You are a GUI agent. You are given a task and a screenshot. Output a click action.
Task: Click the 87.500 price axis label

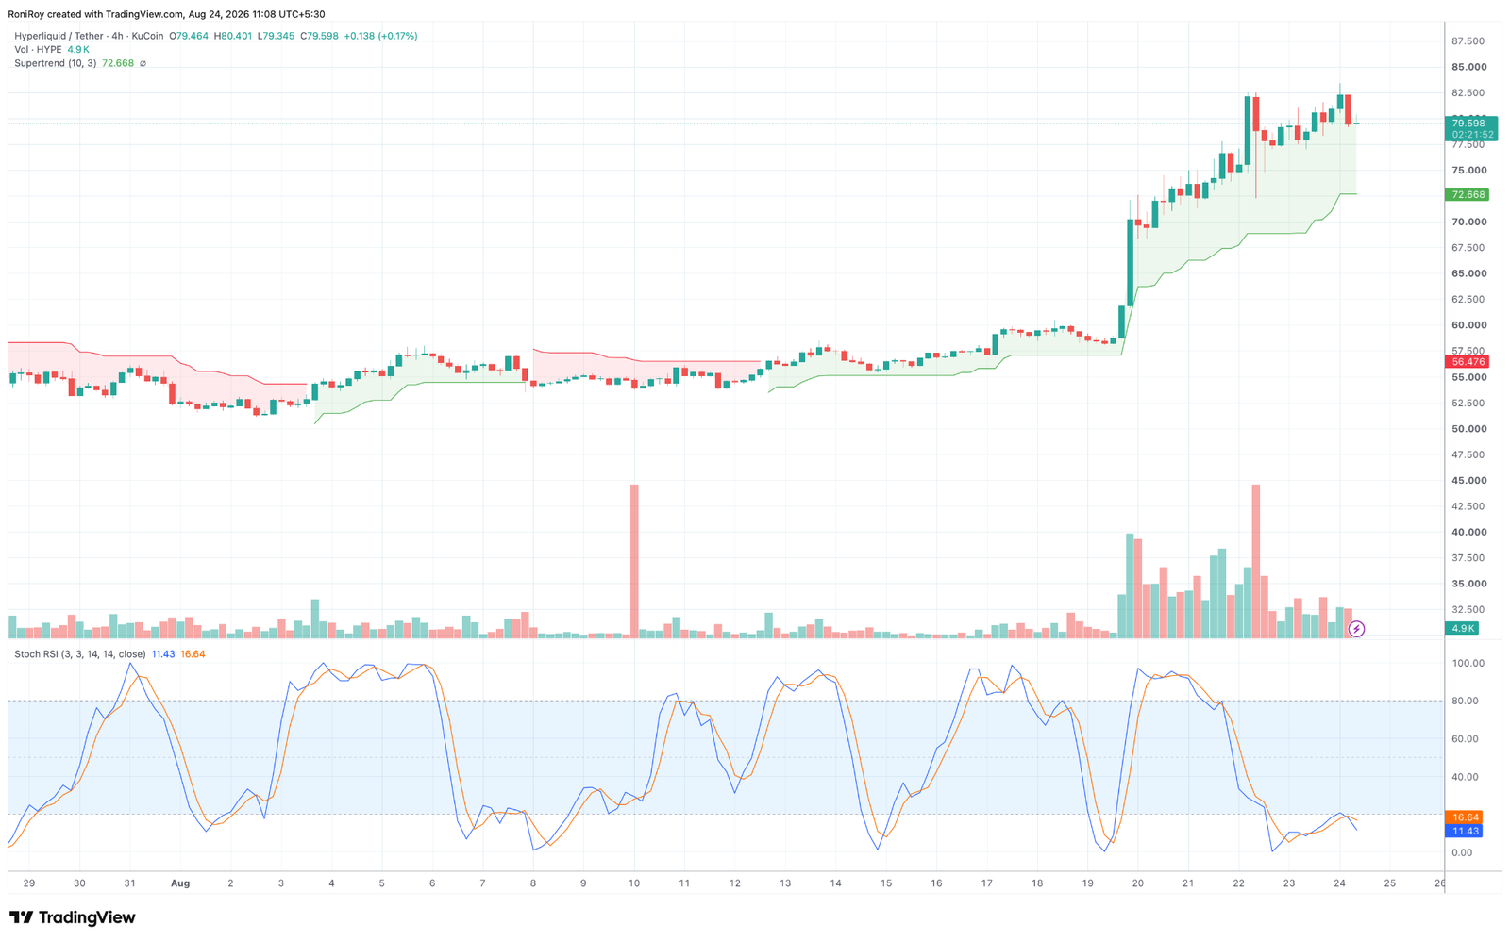click(x=1468, y=41)
